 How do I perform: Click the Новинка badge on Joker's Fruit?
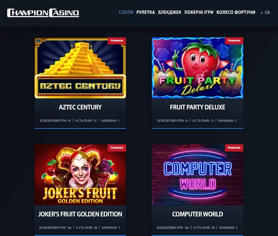117,148
